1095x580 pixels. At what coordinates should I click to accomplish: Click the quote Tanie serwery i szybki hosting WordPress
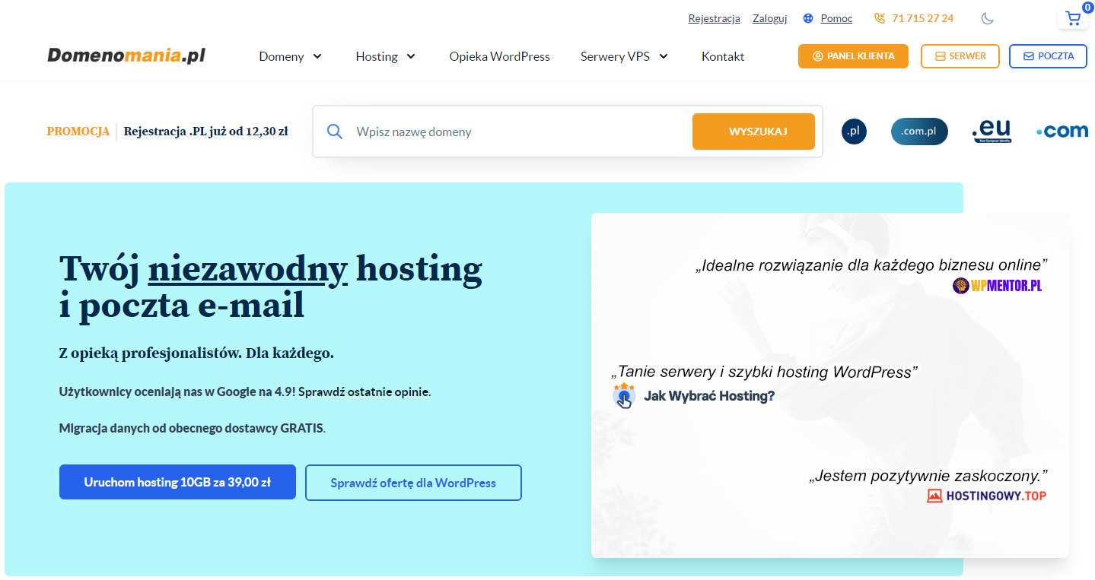765,372
